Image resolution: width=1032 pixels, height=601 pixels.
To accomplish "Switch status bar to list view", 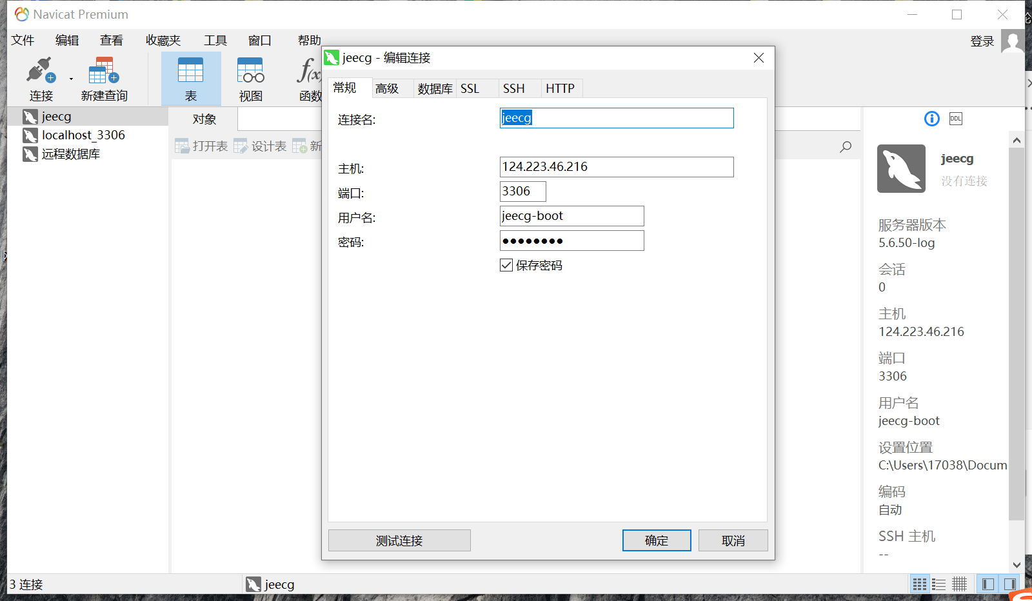I will (x=938, y=584).
